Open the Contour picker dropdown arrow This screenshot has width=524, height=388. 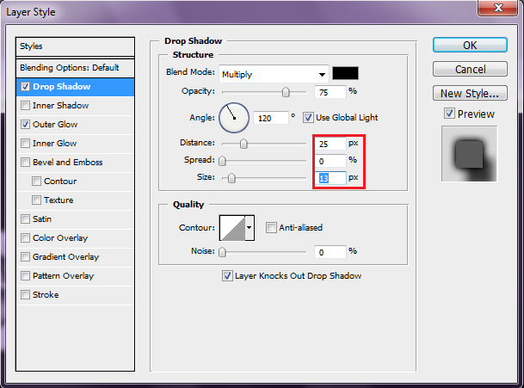tap(250, 228)
